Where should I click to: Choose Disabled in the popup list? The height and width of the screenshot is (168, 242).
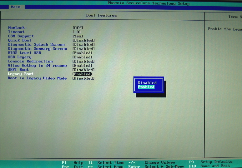point(147,83)
